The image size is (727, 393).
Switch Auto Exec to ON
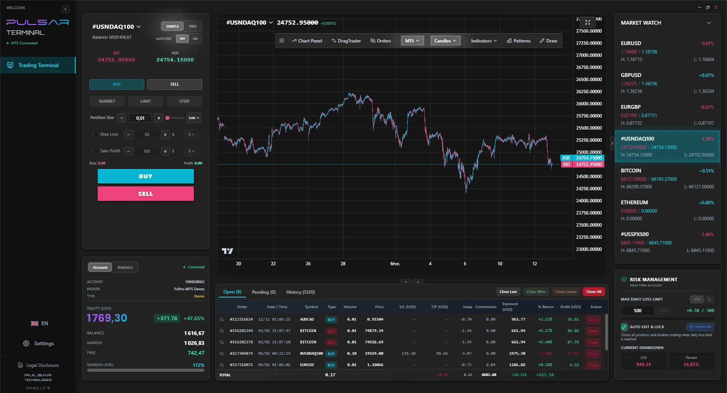195,39
